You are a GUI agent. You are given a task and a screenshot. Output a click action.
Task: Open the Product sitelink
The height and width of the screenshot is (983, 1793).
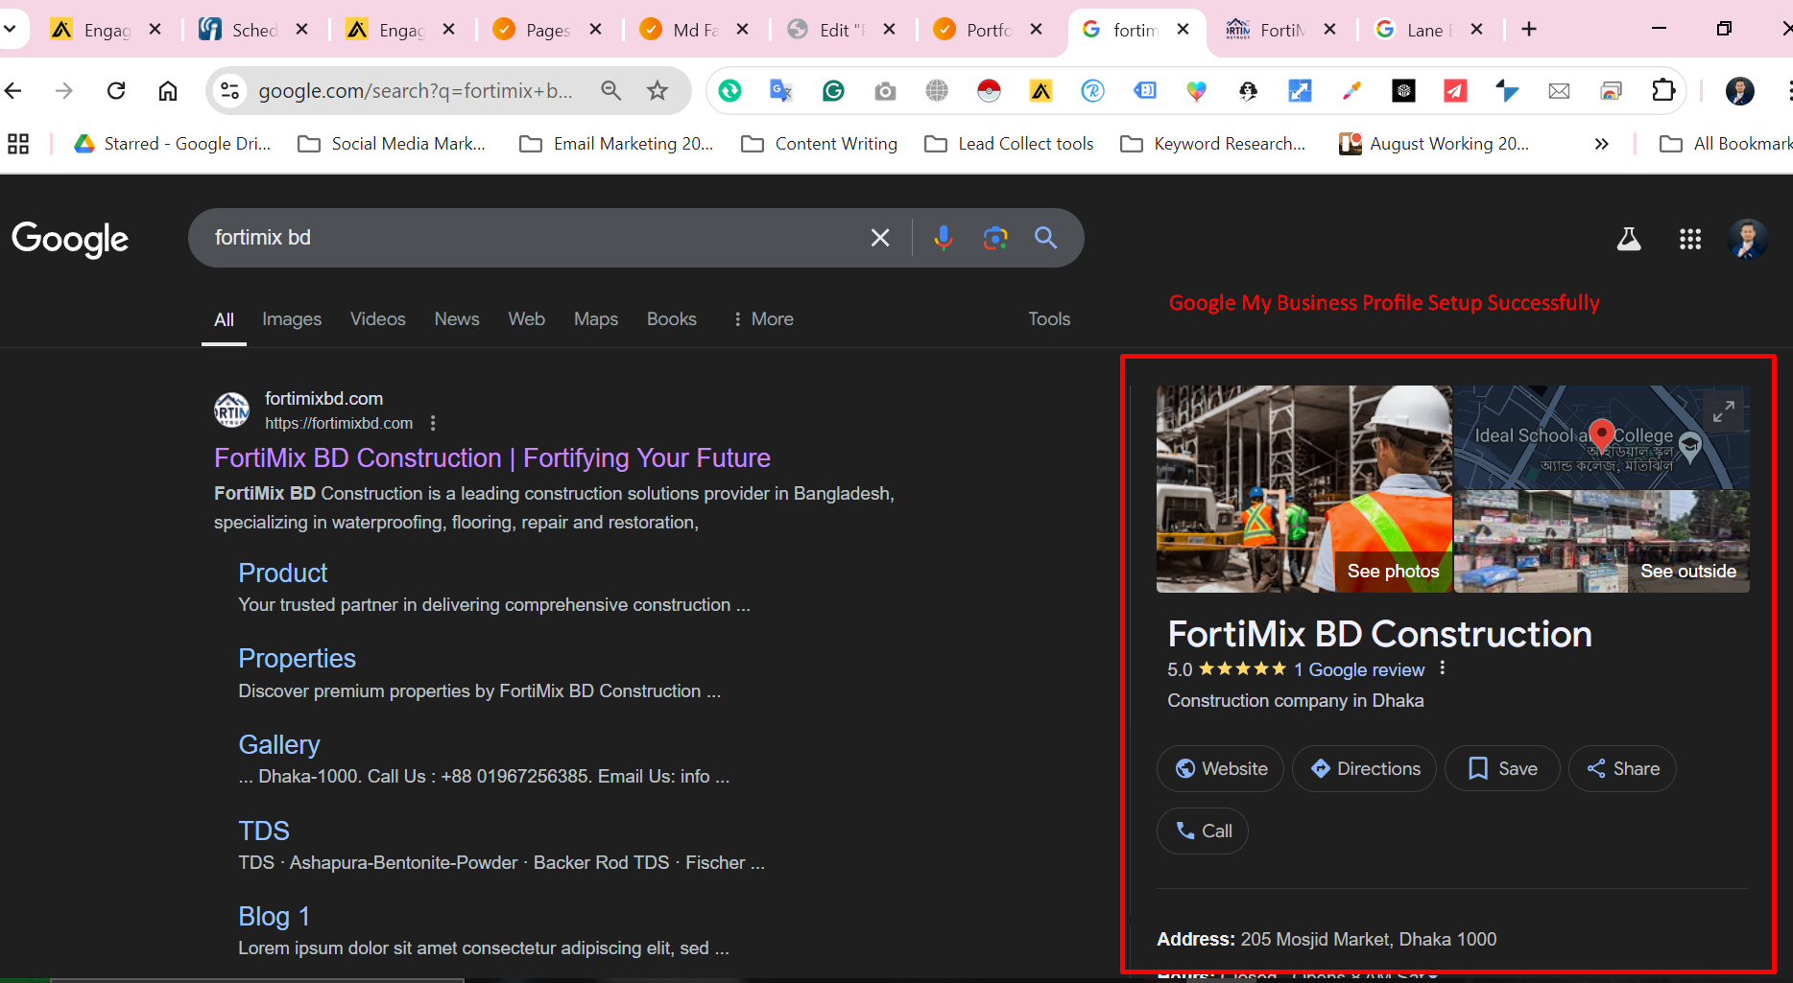283,573
